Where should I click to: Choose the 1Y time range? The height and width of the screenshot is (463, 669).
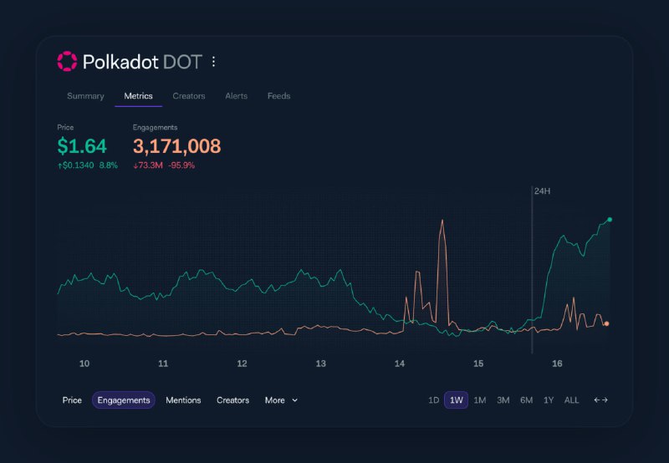click(x=549, y=400)
